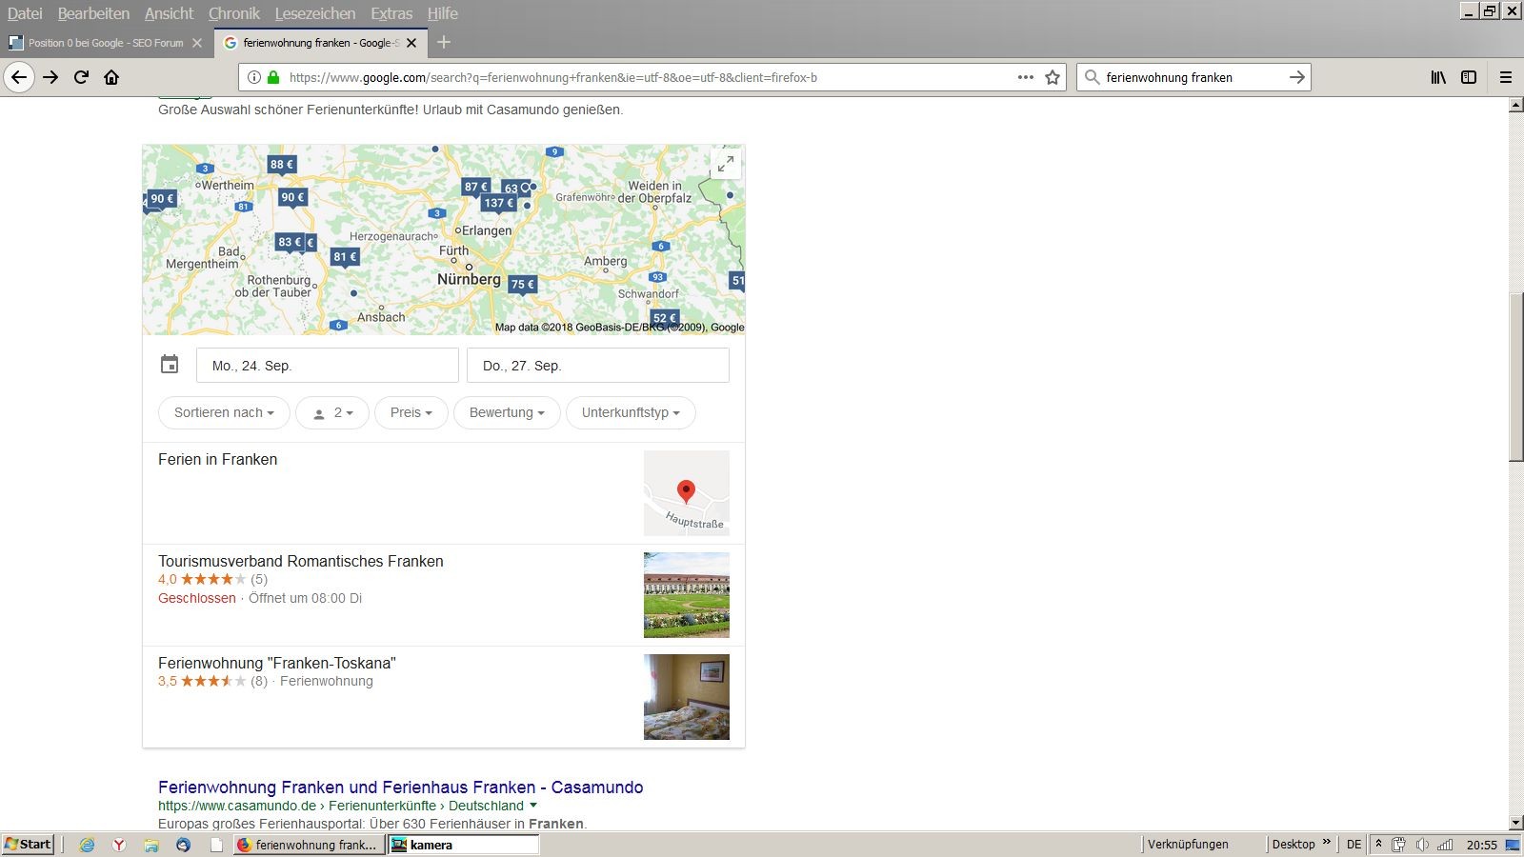Click the network signal tray icon
The image size is (1524, 857).
point(1445,845)
